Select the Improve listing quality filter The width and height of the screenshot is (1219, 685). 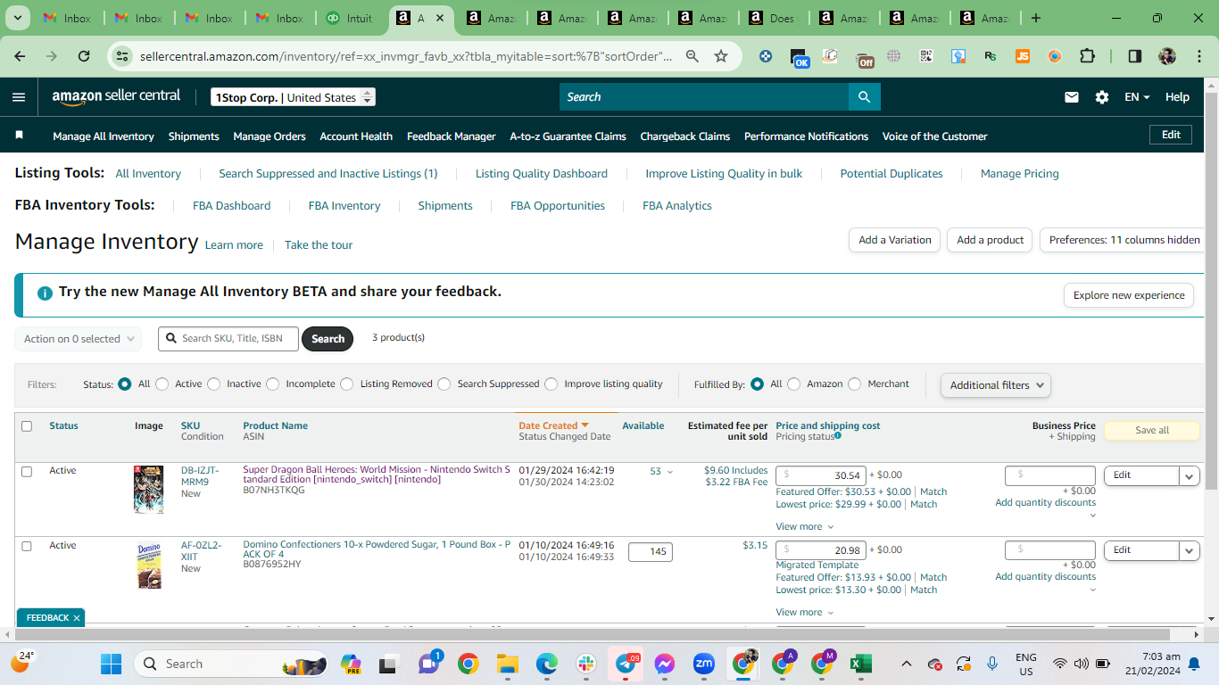click(551, 384)
